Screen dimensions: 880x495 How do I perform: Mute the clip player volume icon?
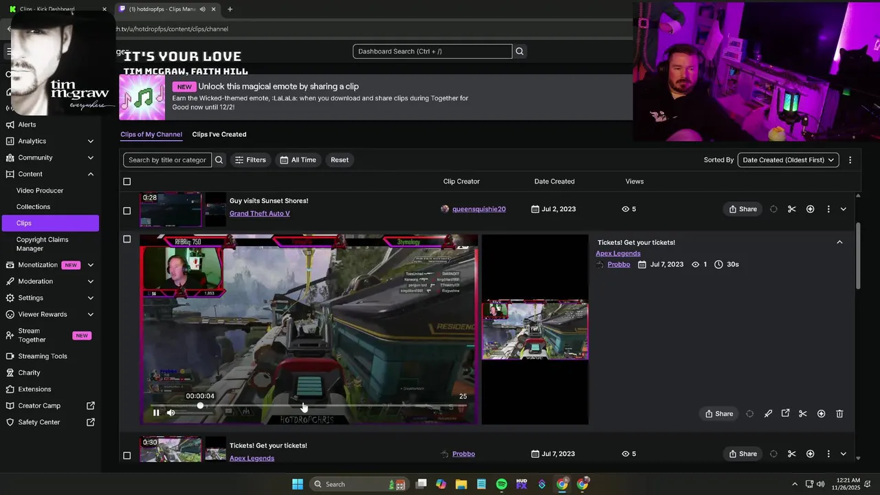[170, 412]
